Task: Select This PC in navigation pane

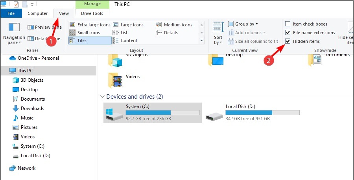Action: pyautogui.click(x=48, y=71)
